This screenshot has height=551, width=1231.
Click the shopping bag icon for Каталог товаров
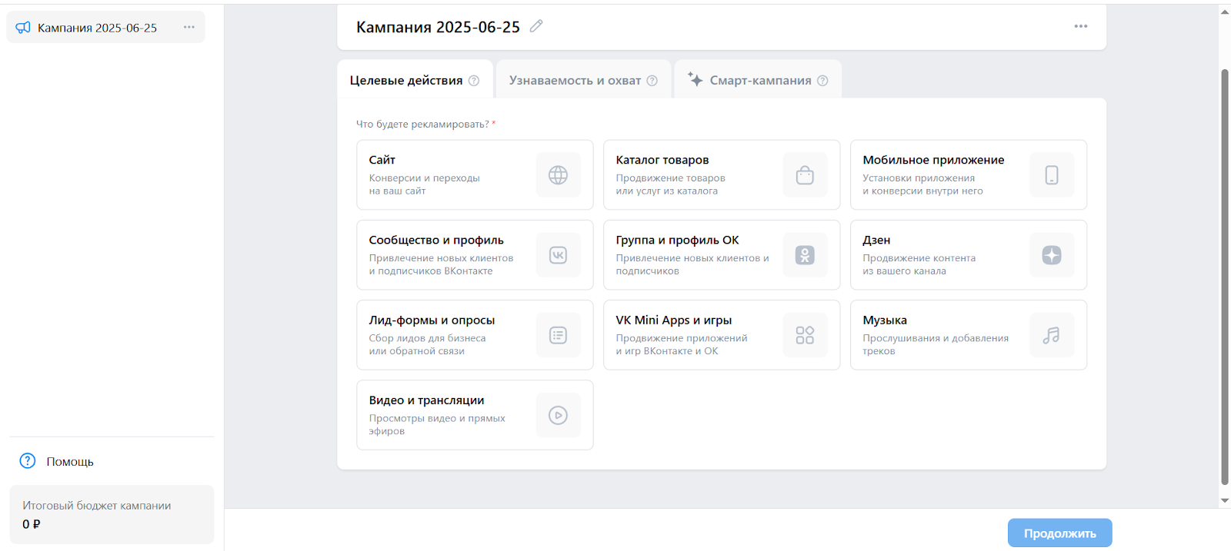click(805, 175)
